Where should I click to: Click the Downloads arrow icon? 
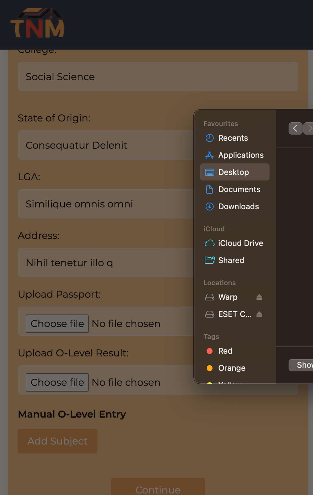pos(209,207)
